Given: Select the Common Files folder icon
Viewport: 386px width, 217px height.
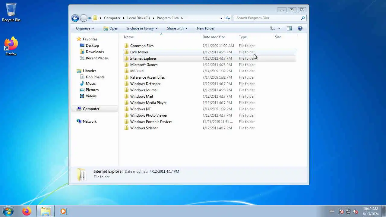Looking at the screenshot, I should coord(127,46).
